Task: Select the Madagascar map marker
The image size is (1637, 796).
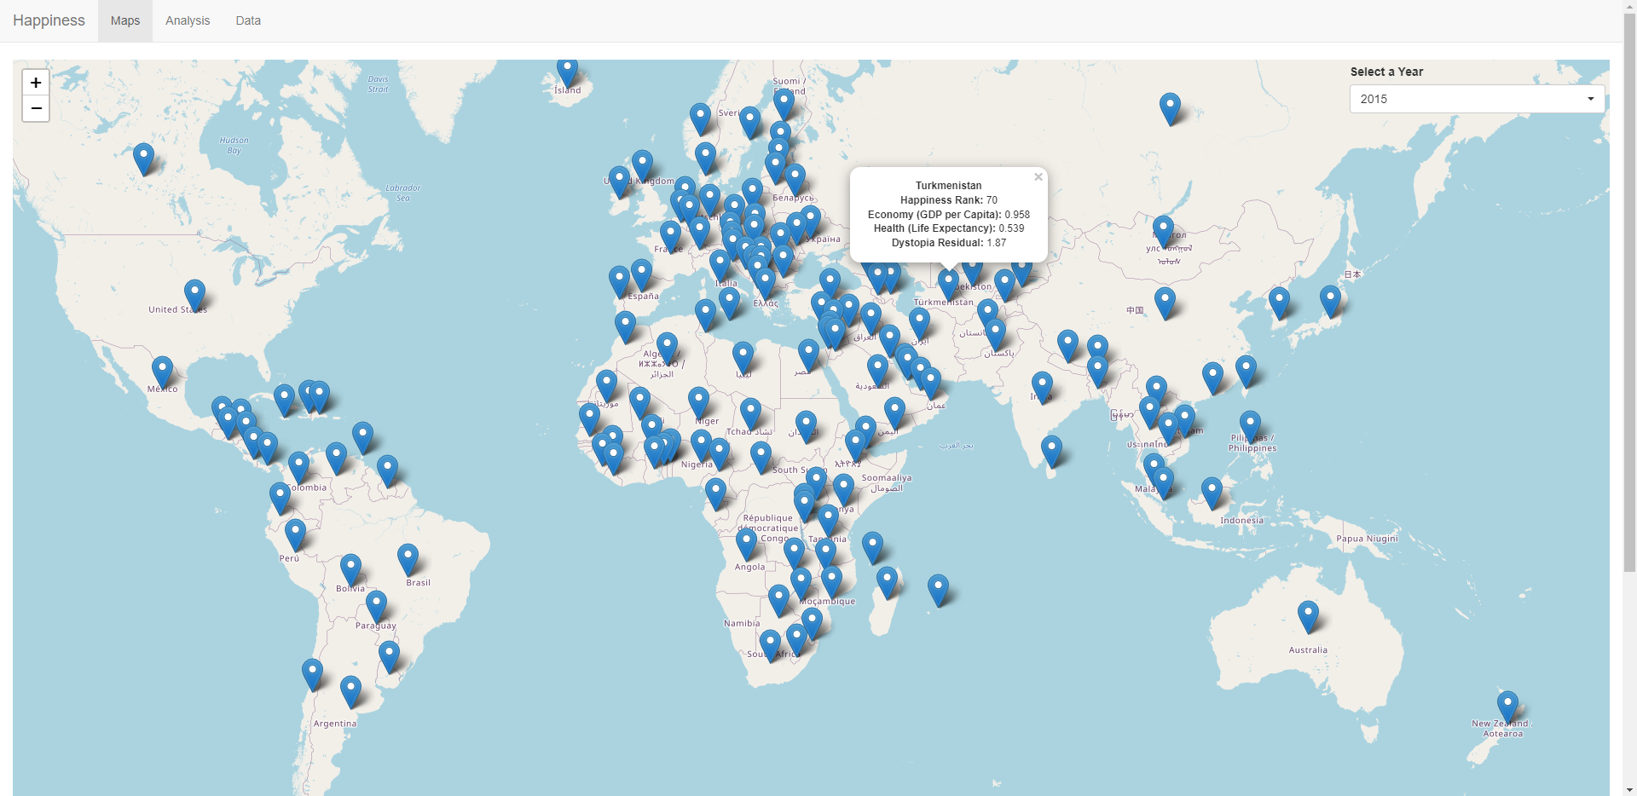Action: point(887,580)
